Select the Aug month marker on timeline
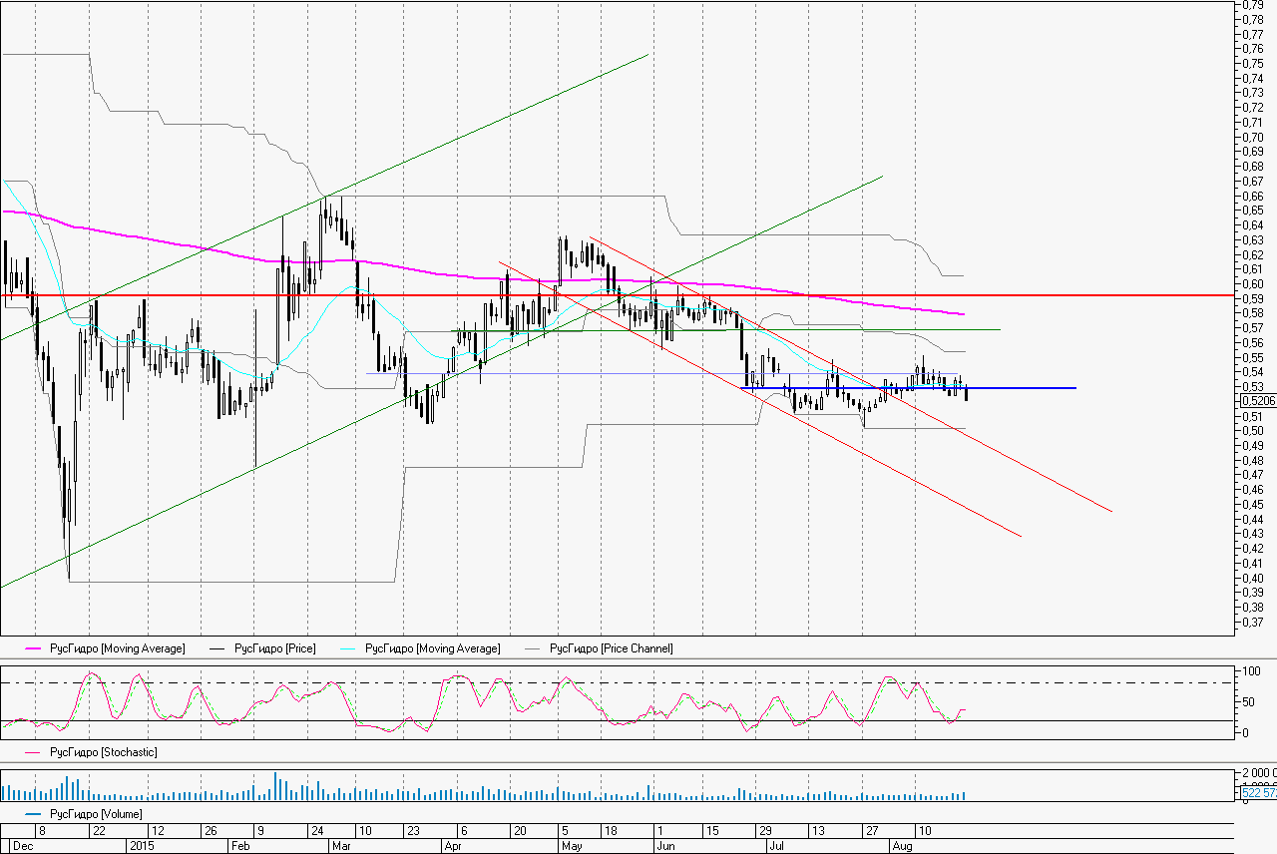Viewport: 1277px width, 854px height. (901, 845)
